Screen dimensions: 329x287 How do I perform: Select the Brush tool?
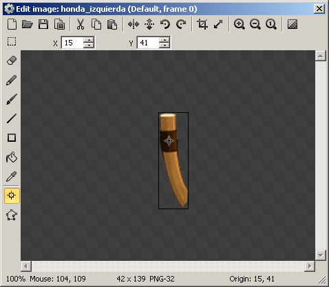(12, 99)
